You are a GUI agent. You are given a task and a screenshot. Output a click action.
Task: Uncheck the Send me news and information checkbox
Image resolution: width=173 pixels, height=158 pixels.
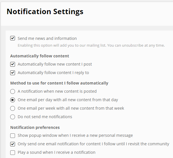12,38
